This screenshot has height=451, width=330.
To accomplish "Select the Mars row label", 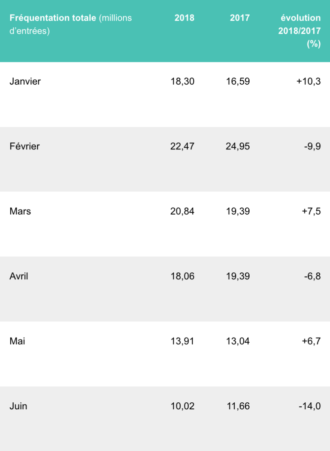I will point(20,211).
